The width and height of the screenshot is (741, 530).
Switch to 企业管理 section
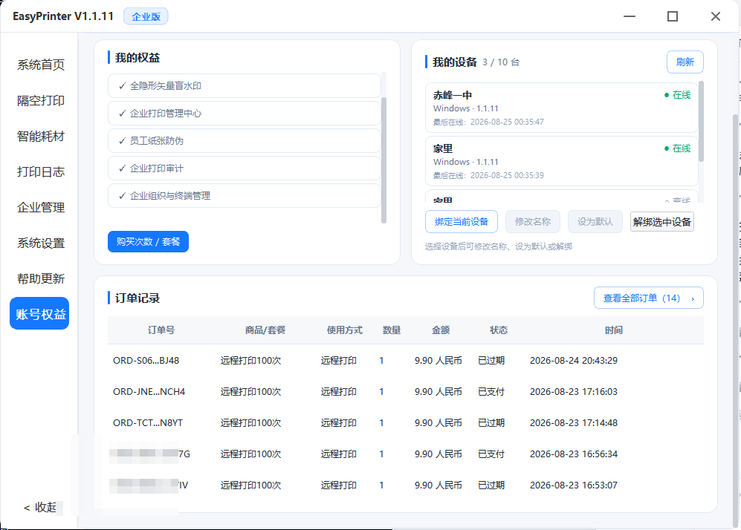[41, 208]
